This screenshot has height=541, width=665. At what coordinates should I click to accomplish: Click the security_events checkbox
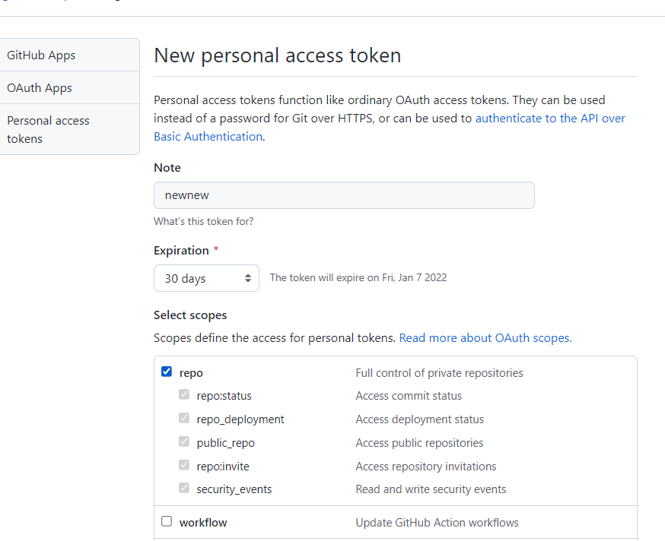click(183, 489)
